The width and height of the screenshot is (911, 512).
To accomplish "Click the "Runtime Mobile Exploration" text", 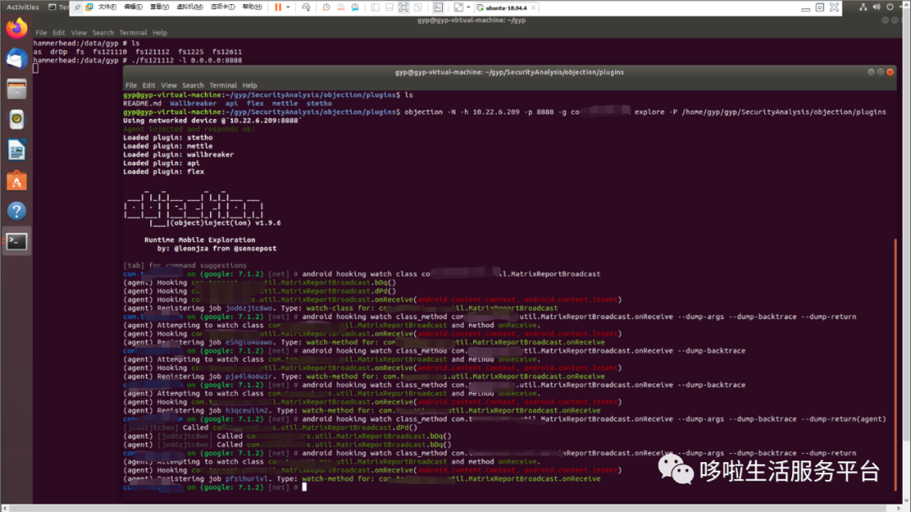I will pos(200,240).
